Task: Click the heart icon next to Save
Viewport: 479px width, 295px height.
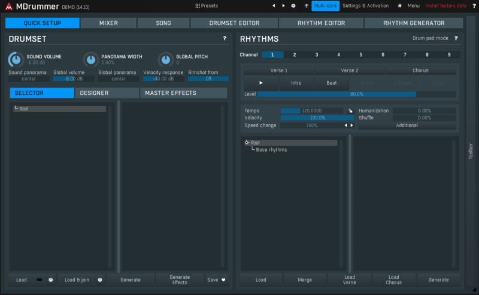Action: tap(223, 279)
